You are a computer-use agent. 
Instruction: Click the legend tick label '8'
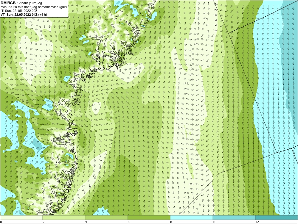(171, 222)
